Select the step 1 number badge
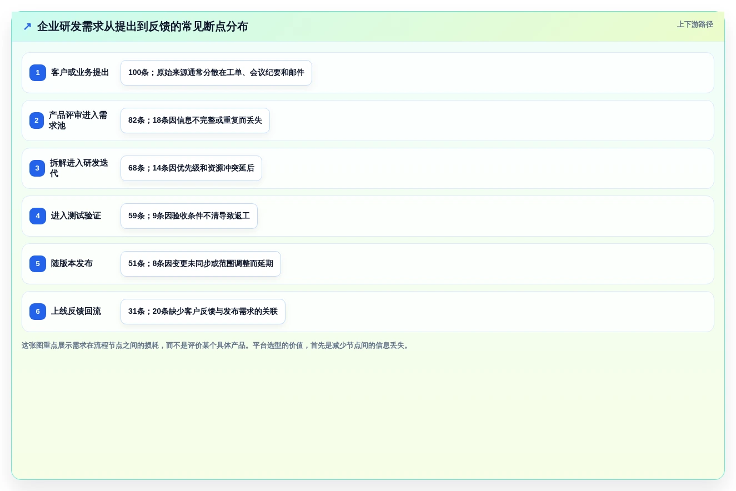Screen dimensions: 736x491 pos(38,73)
